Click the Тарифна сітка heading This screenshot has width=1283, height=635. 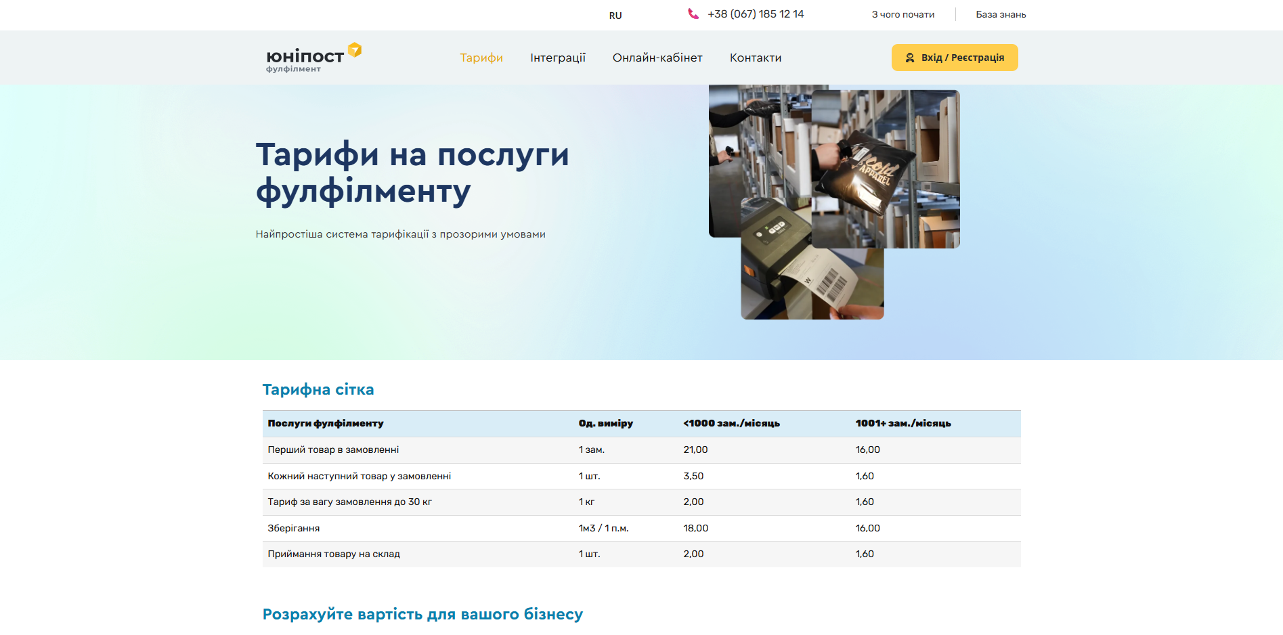(318, 389)
